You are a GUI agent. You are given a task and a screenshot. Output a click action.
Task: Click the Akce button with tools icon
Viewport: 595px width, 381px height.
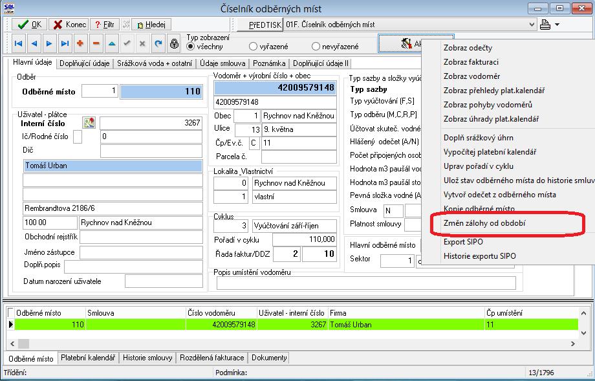click(400, 43)
